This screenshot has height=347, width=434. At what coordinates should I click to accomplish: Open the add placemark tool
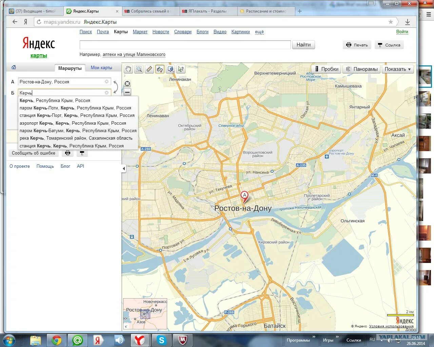pyautogui.click(x=171, y=69)
